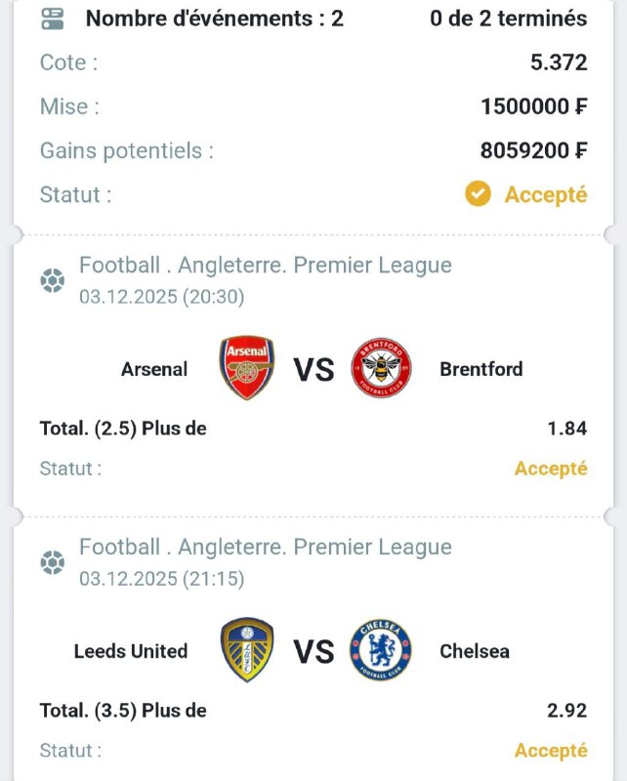Click the orange accepted checkmark icon
This screenshot has height=781, width=627.
pyautogui.click(x=478, y=194)
